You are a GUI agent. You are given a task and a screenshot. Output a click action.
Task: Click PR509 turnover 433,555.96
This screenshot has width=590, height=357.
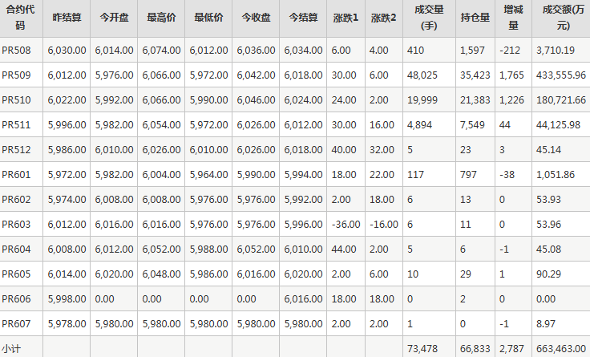click(561, 75)
